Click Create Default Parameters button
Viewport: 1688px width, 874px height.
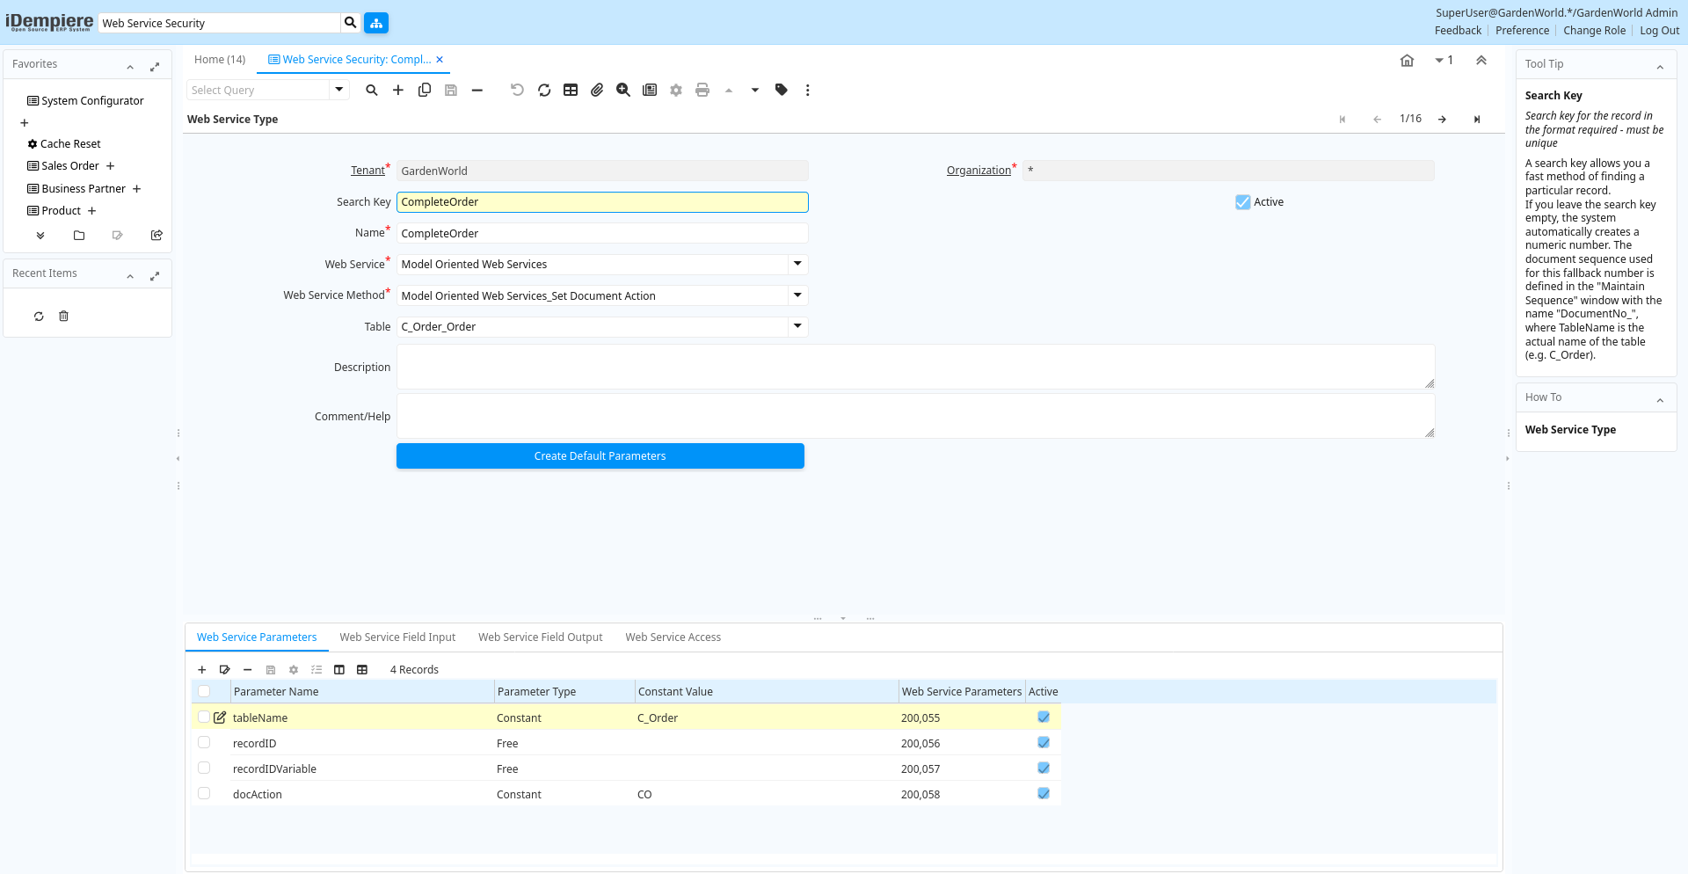(600, 456)
